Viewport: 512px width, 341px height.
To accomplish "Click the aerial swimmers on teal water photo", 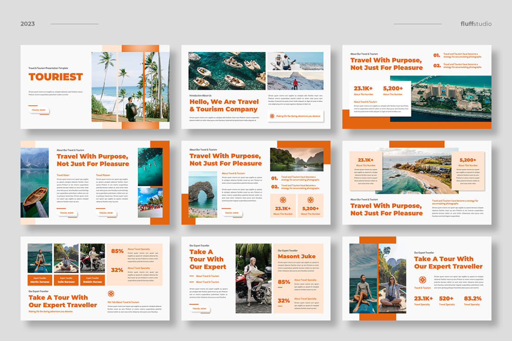I will tap(150, 167).
